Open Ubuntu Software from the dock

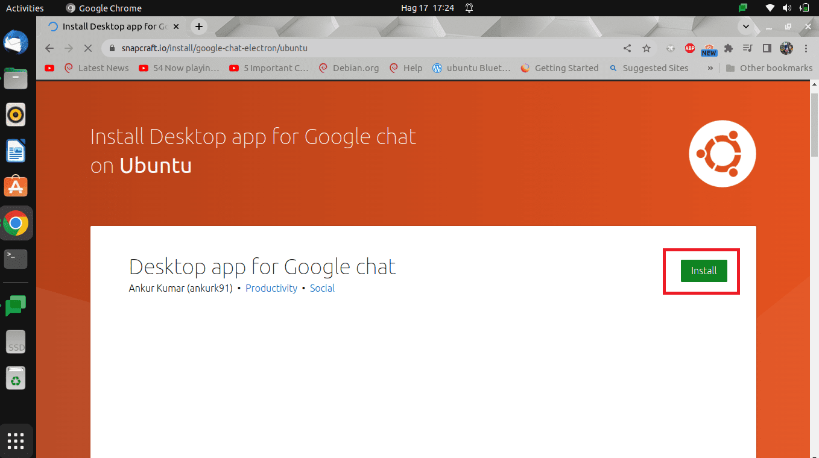click(x=16, y=186)
